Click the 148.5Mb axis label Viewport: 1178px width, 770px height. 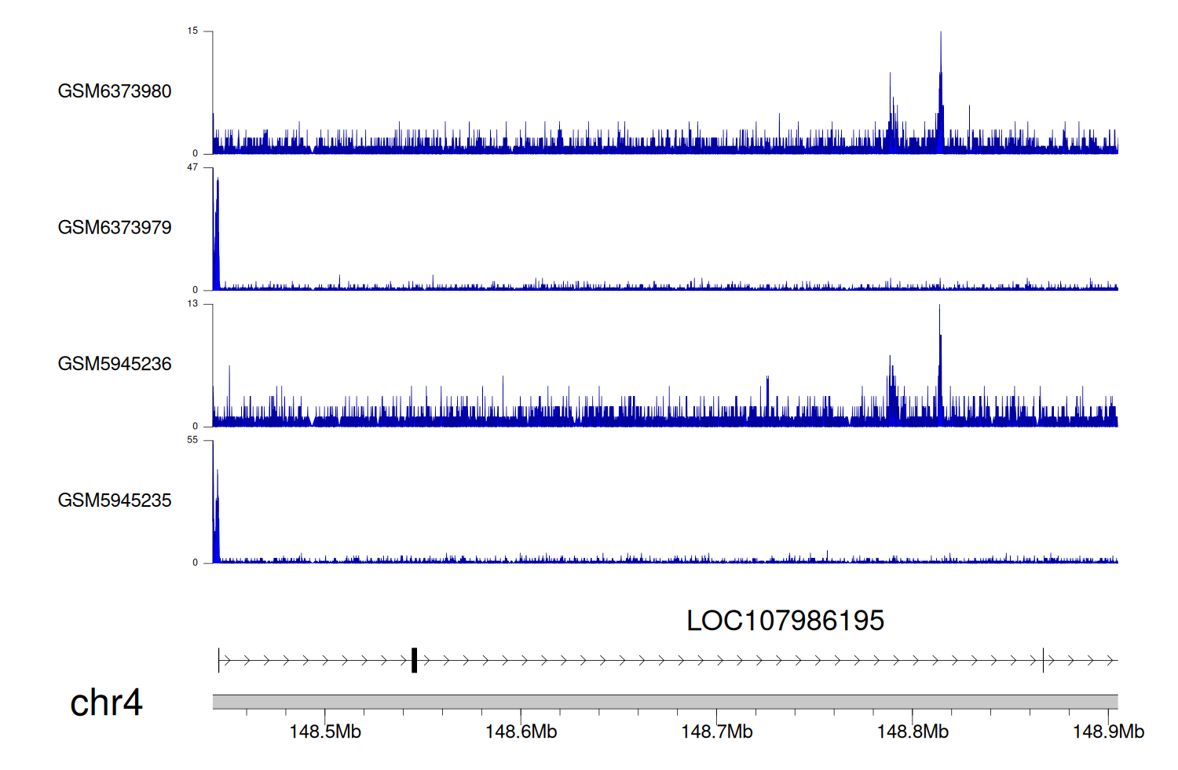tap(325, 731)
